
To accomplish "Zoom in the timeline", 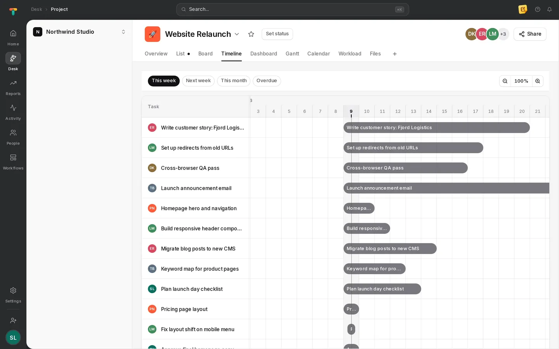I will 538,81.
